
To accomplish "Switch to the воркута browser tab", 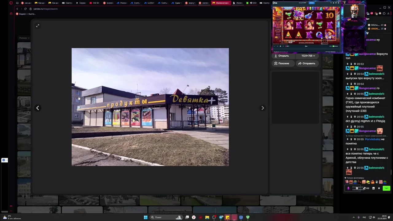I will tap(190, 3).
